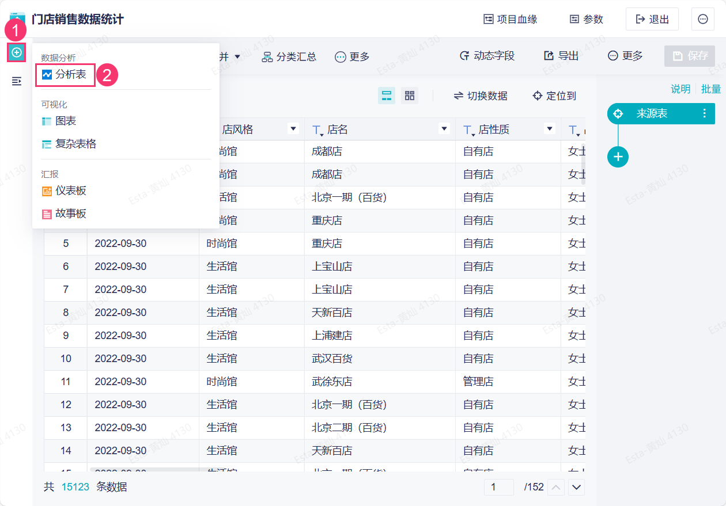Open 更多 next to 分类汇总
This screenshot has width=726, height=506.
tap(352, 56)
